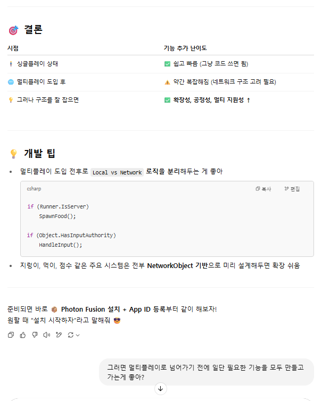This screenshot has width=330, height=401.
Task: Give the response a thumbs down
Action: click(x=34, y=335)
